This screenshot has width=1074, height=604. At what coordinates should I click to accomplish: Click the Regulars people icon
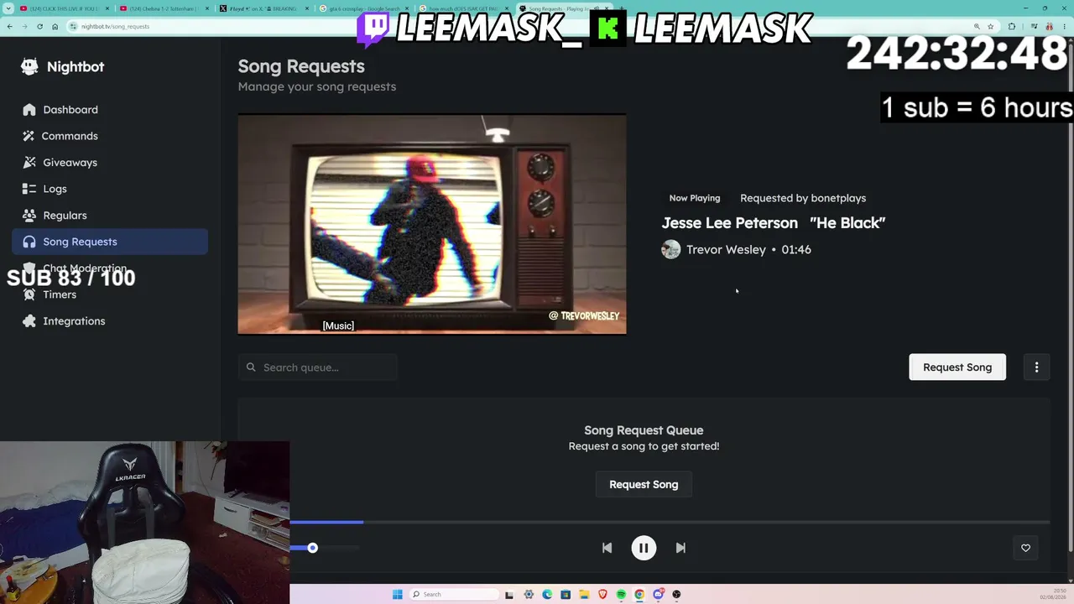click(x=29, y=216)
